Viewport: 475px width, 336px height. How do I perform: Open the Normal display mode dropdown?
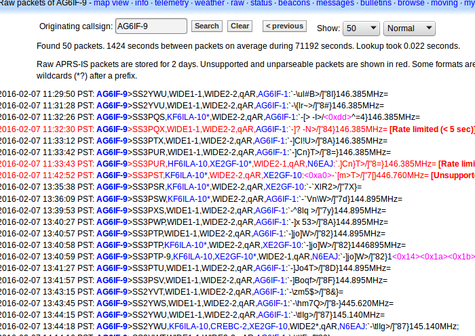tap(409, 29)
